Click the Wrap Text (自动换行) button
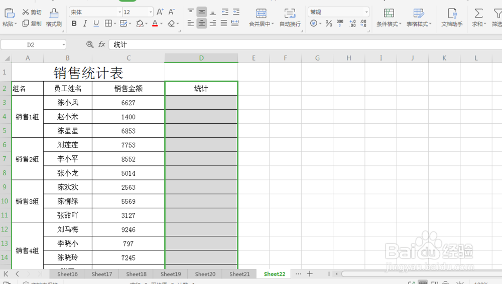This screenshot has height=284, width=502. tap(290, 18)
